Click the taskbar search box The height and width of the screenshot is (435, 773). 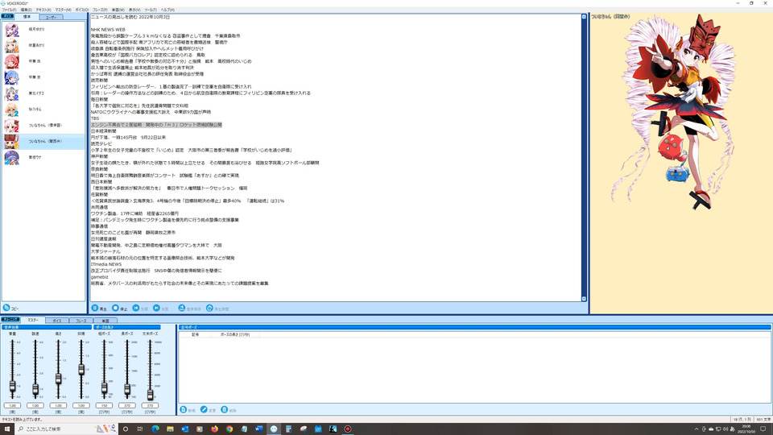click(67, 429)
